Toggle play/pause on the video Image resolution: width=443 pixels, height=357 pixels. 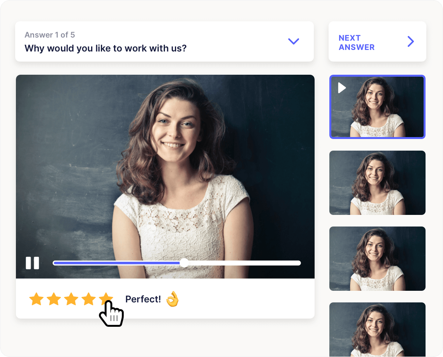click(33, 263)
